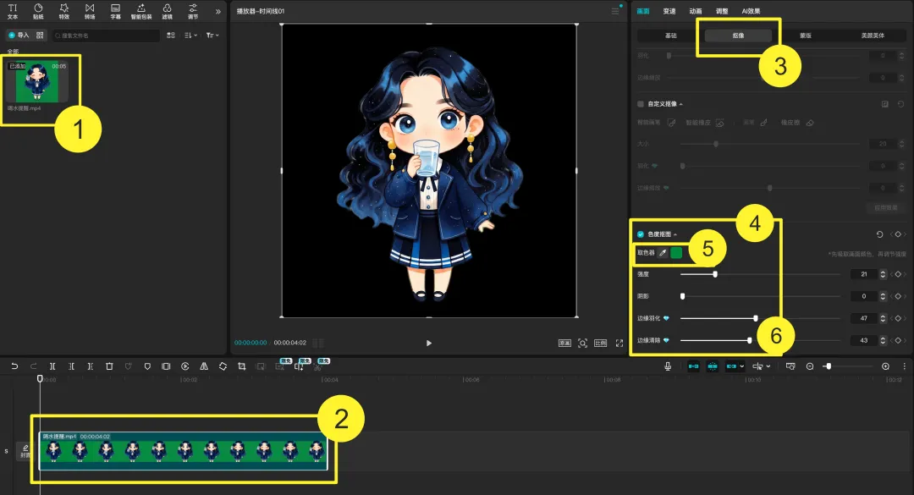The width and height of the screenshot is (914, 495).
Task: Select the 滤镜 filters icon
Action: [x=167, y=11]
